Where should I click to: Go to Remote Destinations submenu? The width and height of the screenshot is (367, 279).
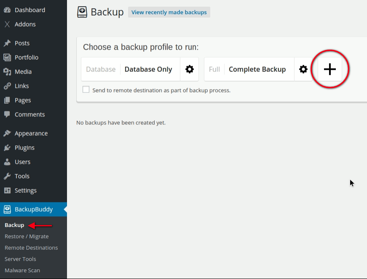pos(31,248)
